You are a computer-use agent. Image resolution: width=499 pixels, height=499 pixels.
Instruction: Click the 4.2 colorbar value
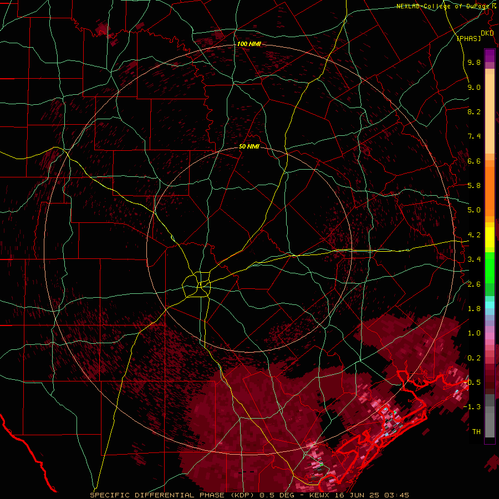474,235
